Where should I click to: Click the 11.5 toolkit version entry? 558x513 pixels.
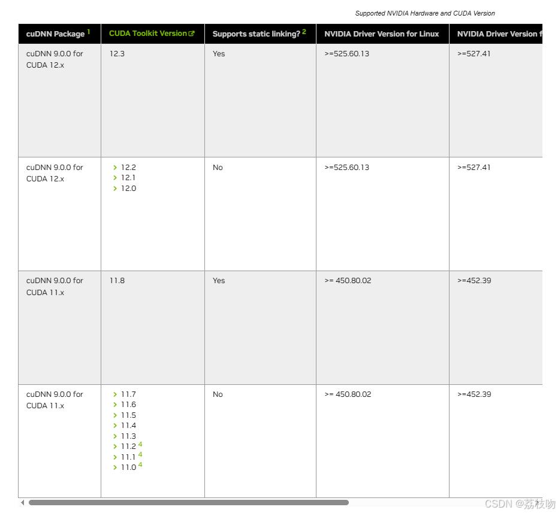pyautogui.click(x=128, y=415)
